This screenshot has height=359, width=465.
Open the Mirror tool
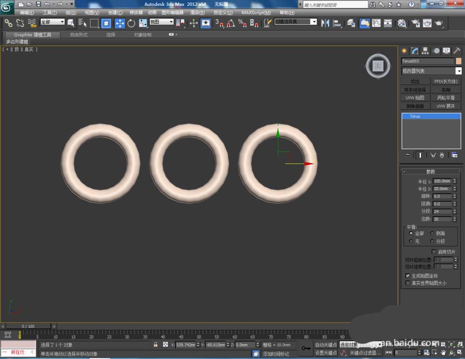(325, 23)
